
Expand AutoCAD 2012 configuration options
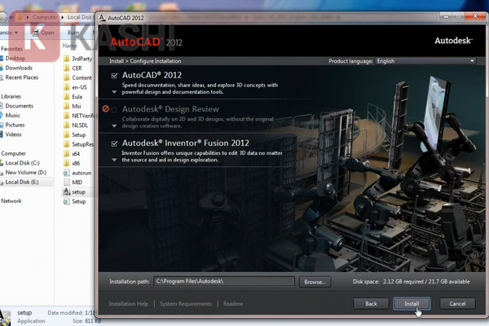pyautogui.click(x=114, y=92)
